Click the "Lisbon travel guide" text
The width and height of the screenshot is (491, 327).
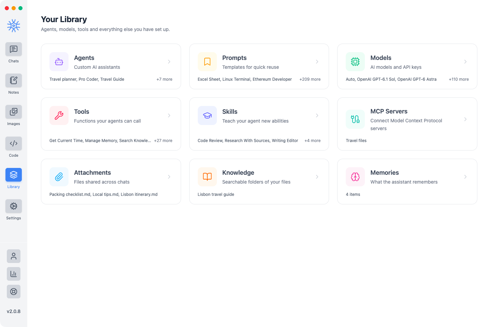(x=216, y=194)
